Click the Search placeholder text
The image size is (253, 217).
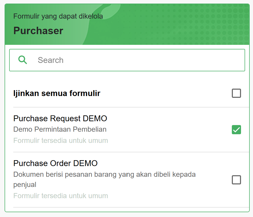(50, 60)
